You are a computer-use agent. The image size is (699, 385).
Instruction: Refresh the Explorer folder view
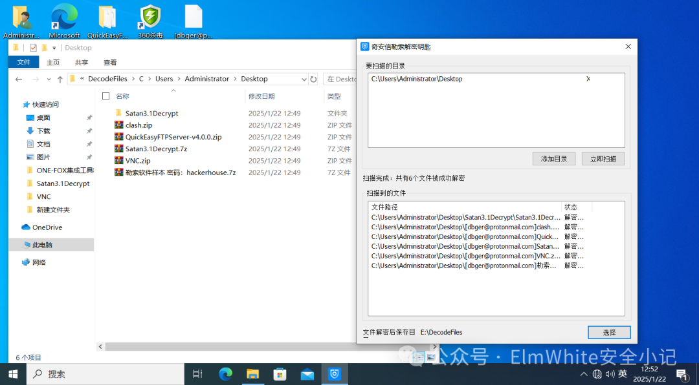[313, 79]
